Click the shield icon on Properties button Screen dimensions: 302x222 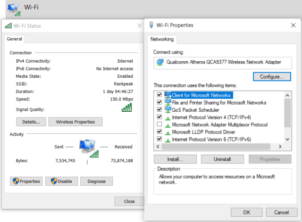16,181
